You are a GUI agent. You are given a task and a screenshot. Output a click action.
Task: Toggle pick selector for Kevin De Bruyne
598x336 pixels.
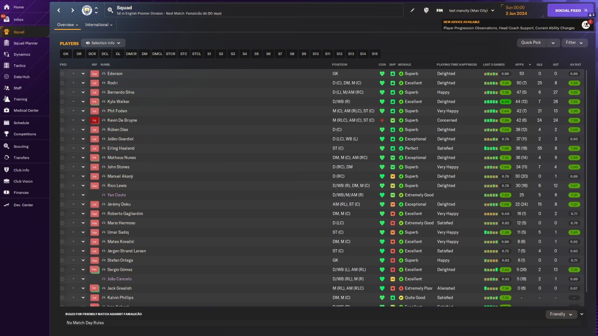click(x=63, y=120)
